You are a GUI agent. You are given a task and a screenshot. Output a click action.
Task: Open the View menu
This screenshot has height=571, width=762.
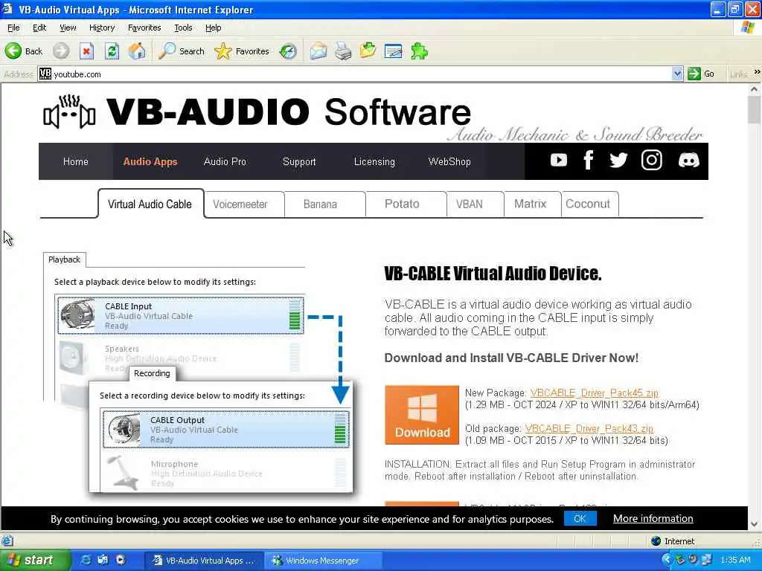pos(68,28)
